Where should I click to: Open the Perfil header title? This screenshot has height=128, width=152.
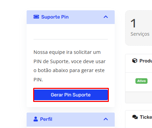click(46, 119)
